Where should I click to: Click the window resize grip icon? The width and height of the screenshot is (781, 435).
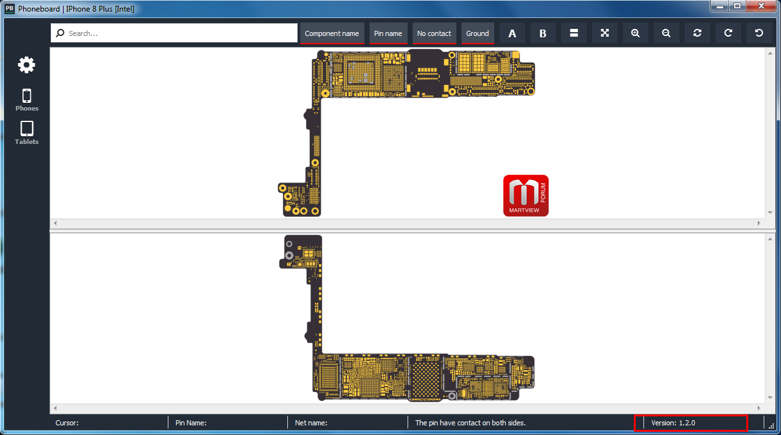pos(771,425)
